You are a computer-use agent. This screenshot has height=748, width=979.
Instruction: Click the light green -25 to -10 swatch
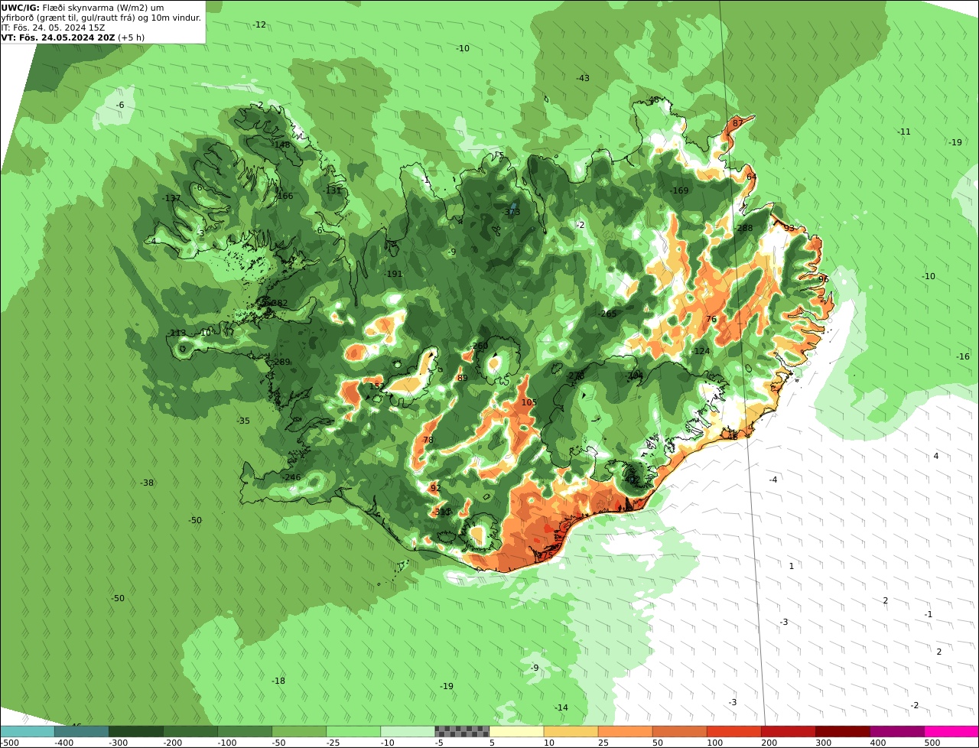[353, 731]
